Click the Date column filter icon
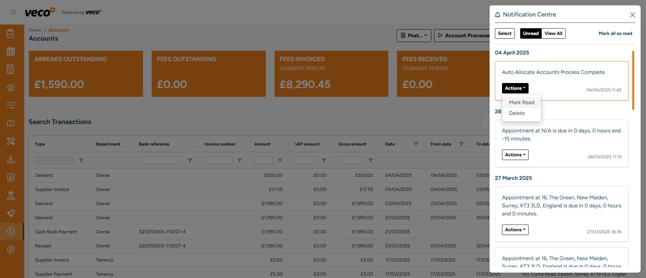The width and height of the screenshot is (646, 278). (416, 144)
